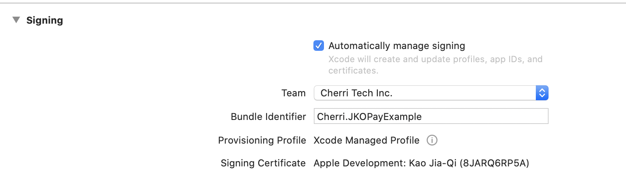The image size is (626, 176).
Task: Click the info icon beside Xcode Managed Profile
Action: click(432, 141)
